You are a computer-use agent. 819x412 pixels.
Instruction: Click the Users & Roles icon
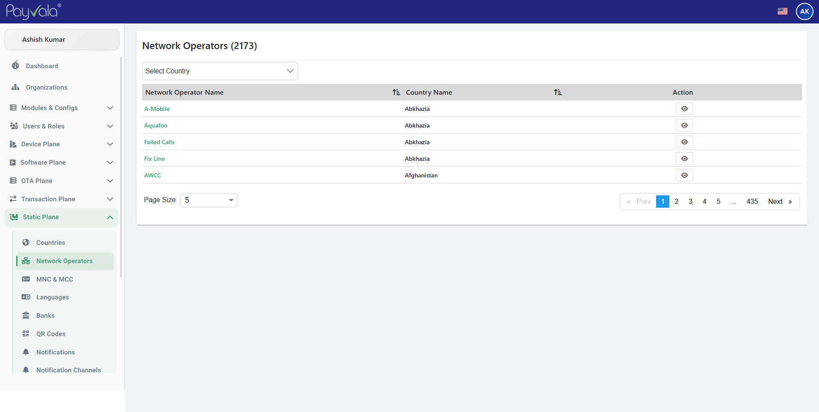click(x=14, y=126)
